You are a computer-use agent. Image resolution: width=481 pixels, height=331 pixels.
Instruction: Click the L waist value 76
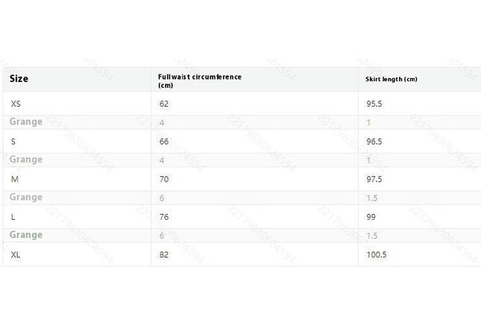tap(164, 217)
